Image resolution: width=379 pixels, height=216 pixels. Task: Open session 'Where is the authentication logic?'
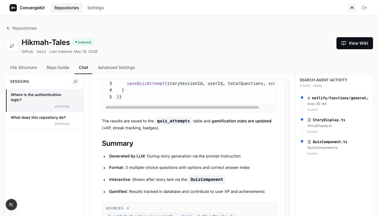tap(45, 100)
